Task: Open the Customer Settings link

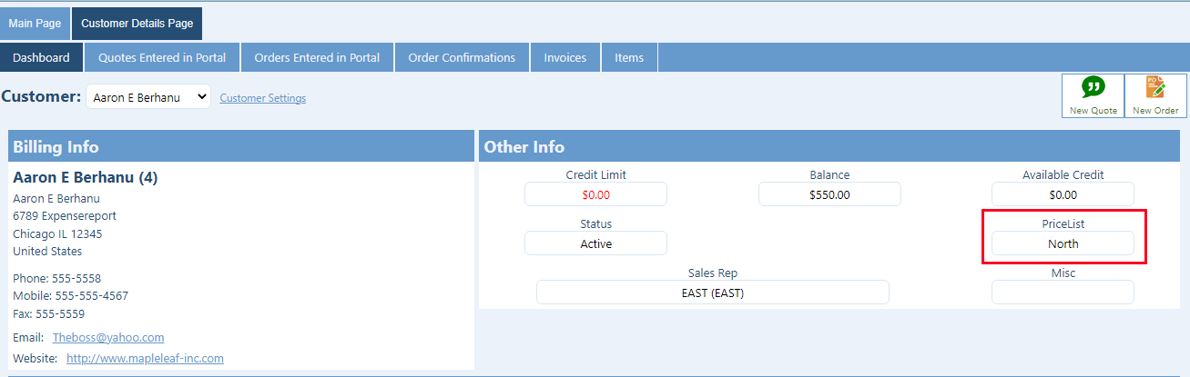Action: 263,98
